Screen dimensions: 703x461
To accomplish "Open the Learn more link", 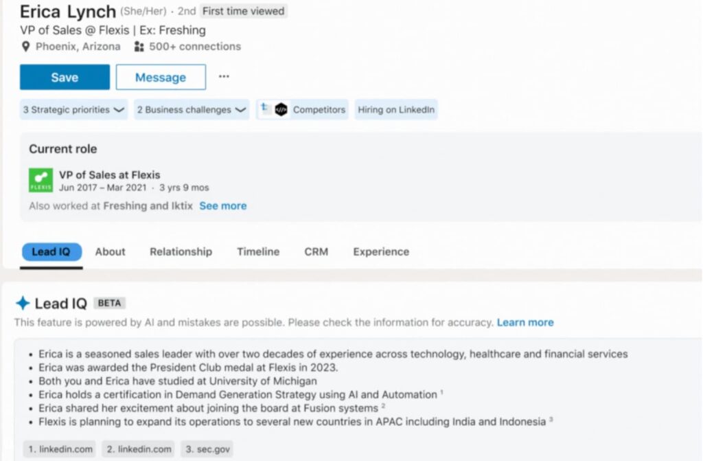I will coord(525,322).
